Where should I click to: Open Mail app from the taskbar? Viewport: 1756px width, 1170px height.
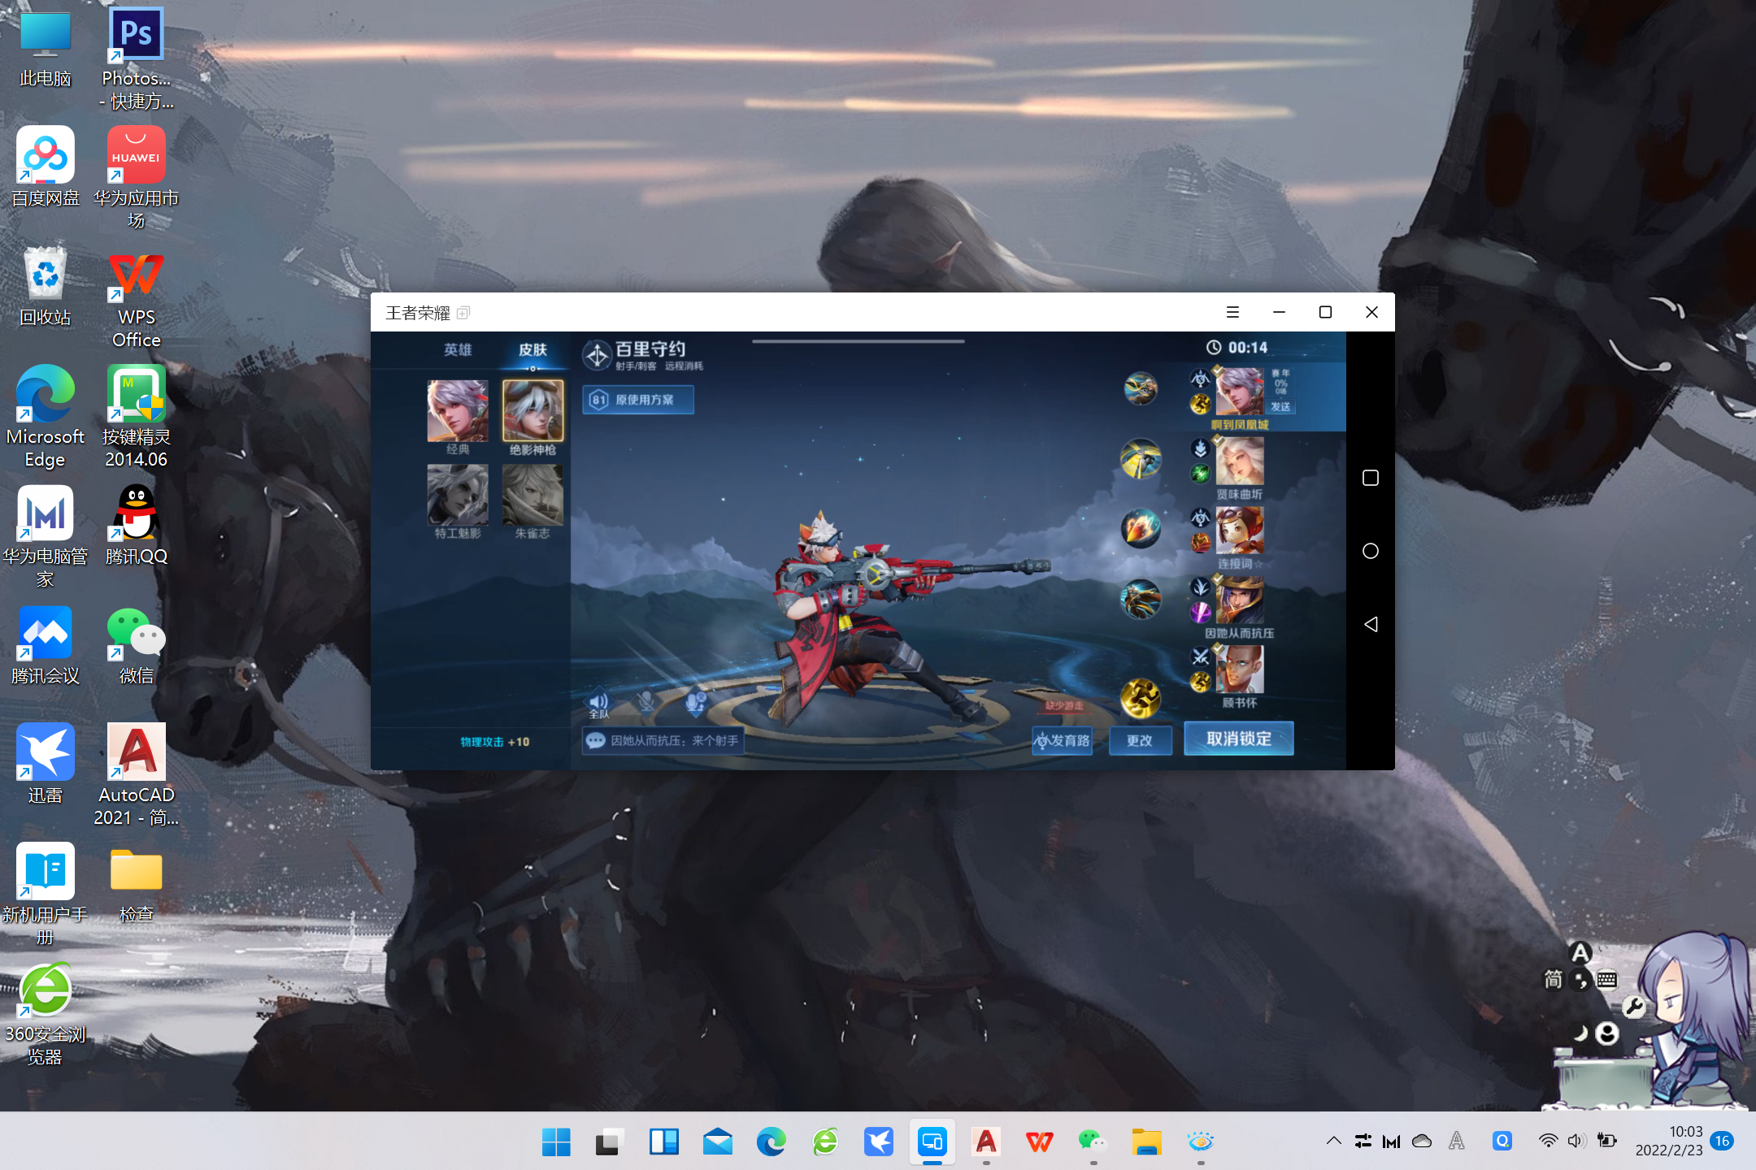pos(717,1142)
